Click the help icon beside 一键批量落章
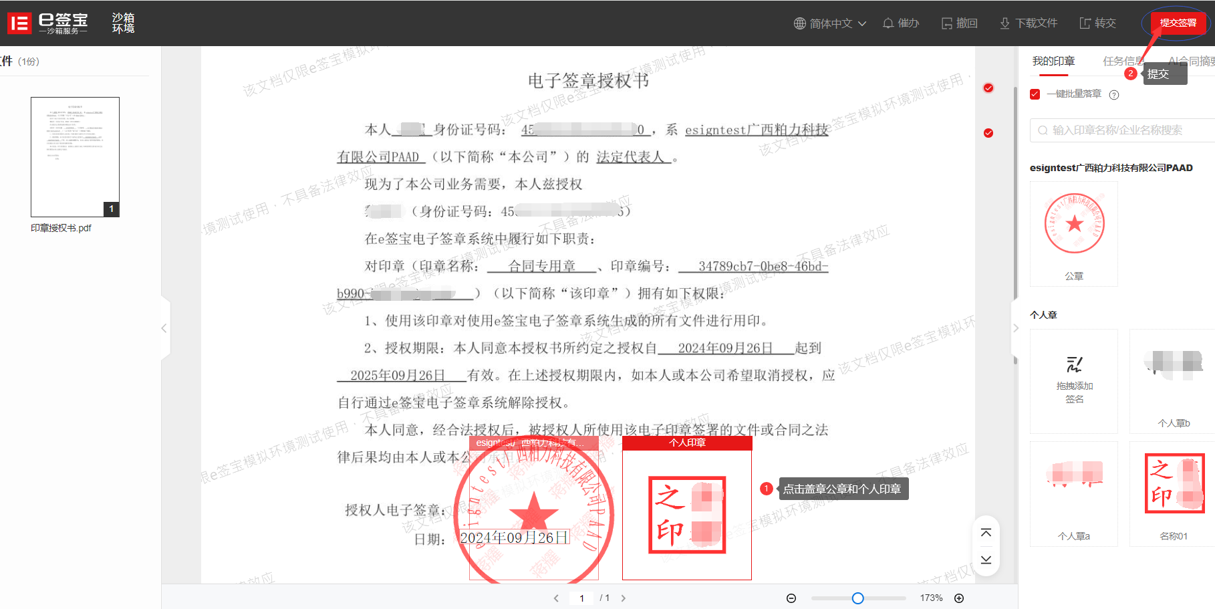The height and width of the screenshot is (609, 1215). (1114, 95)
